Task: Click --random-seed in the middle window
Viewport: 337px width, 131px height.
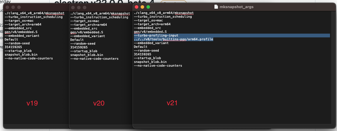Action: tap(83, 43)
